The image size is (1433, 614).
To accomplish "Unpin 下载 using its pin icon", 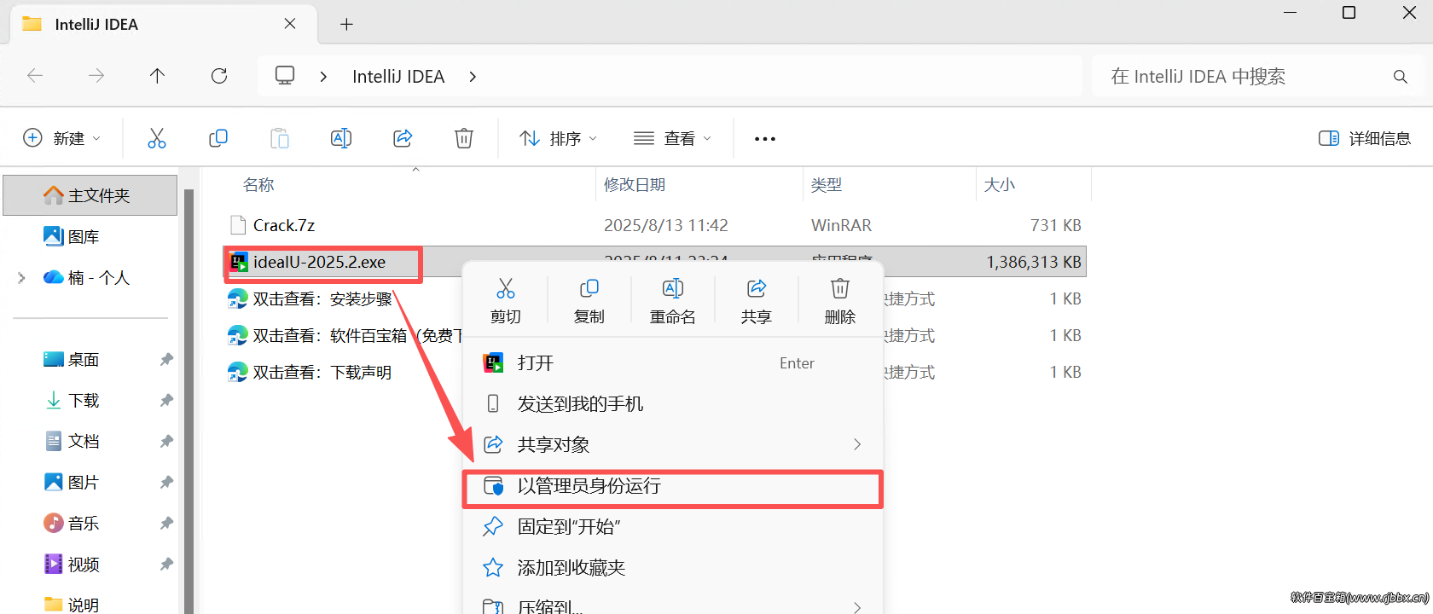I will 166,401.
